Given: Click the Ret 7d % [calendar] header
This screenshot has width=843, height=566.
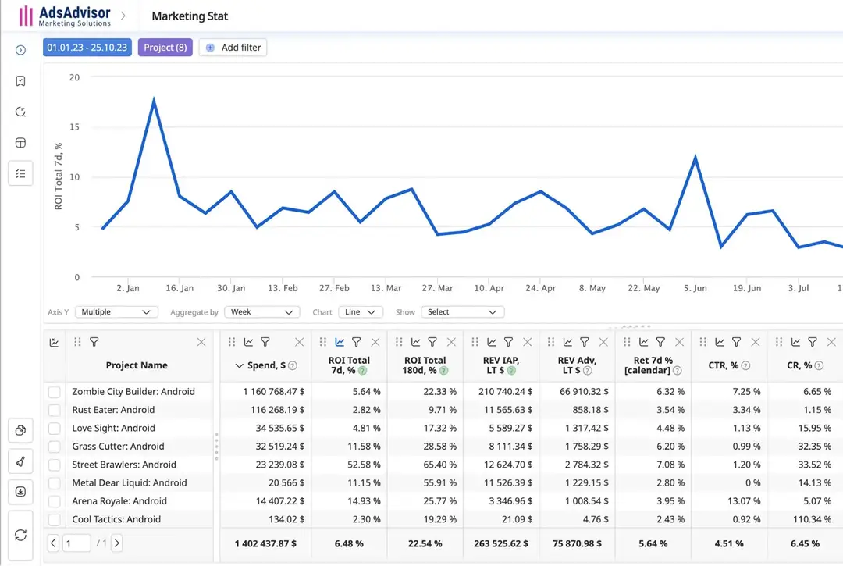Looking at the screenshot, I should (x=653, y=365).
